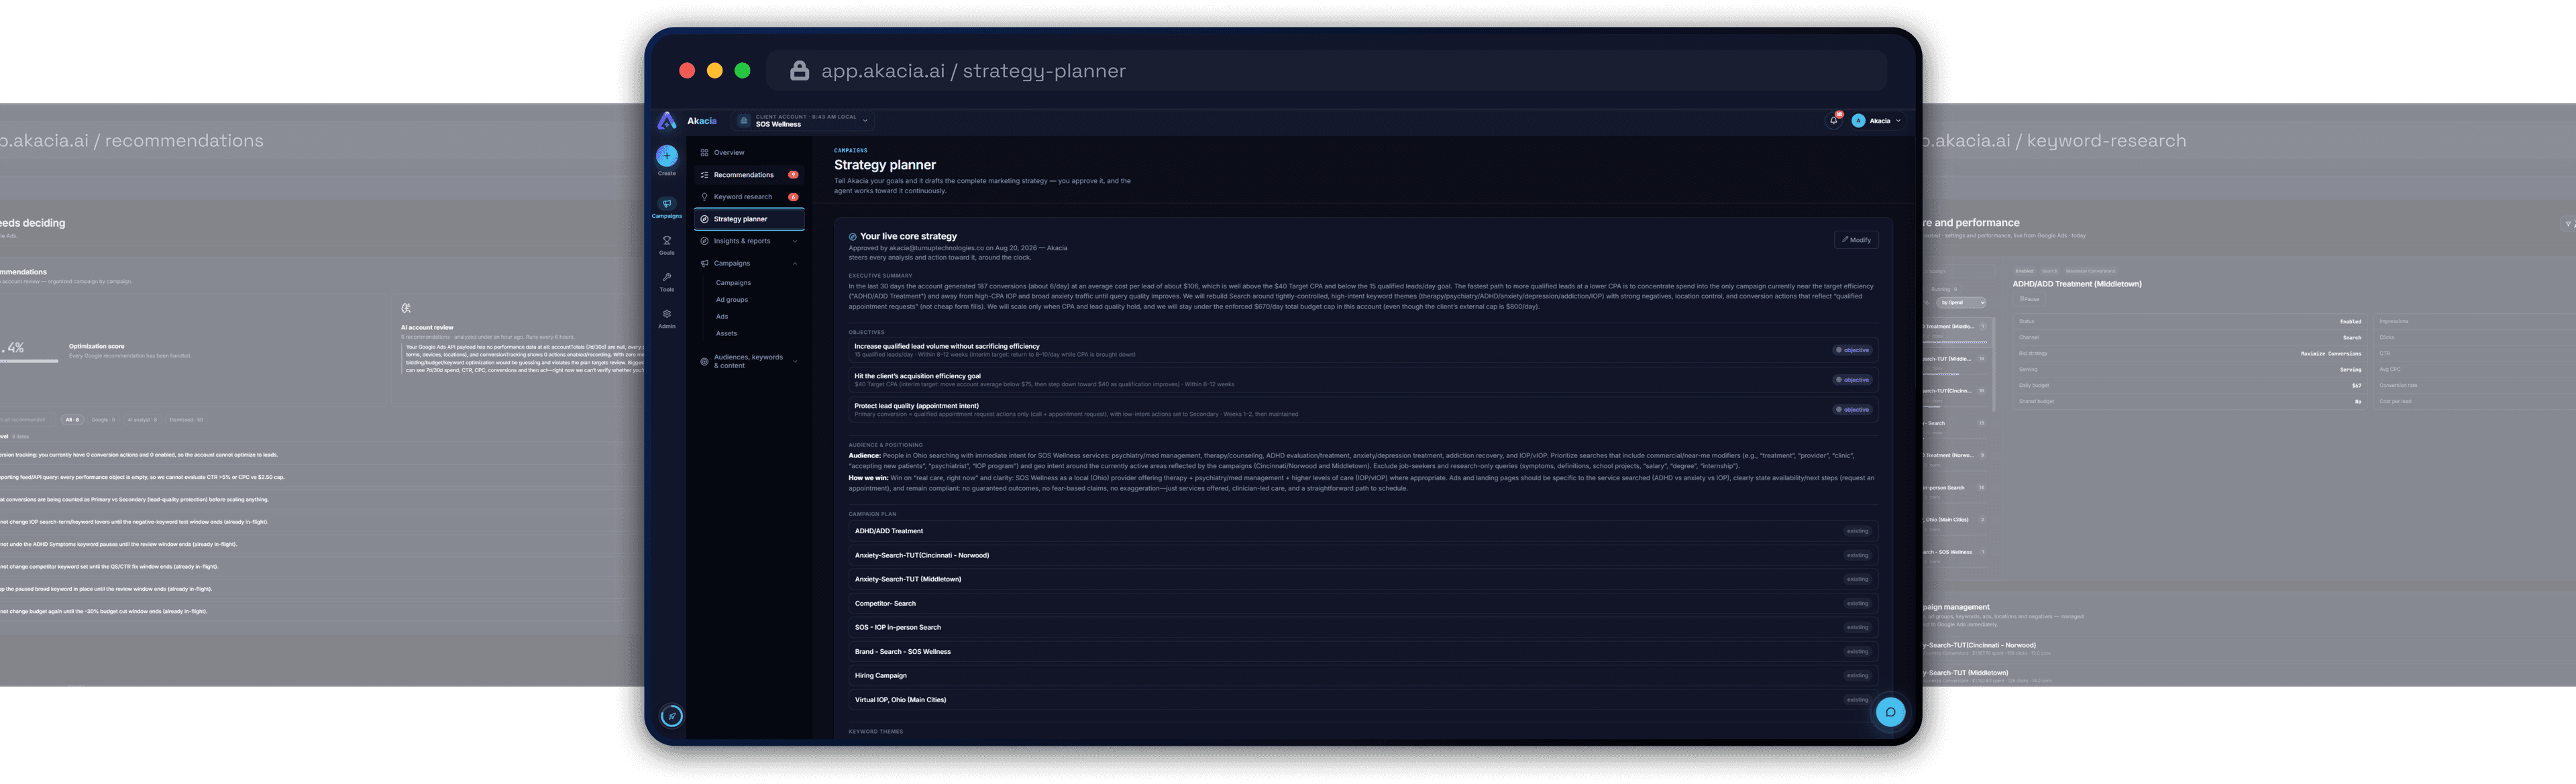Screen dimensions: 2576x784
Task: Open the ADHD/ADD Treatment campaign plan row
Action: pyautogui.click(x=1363, y=531)
